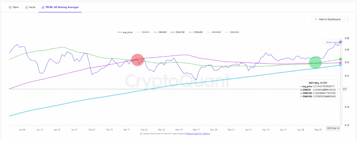
Task: Open the three-dot more options menu
Action: point(347,19)
